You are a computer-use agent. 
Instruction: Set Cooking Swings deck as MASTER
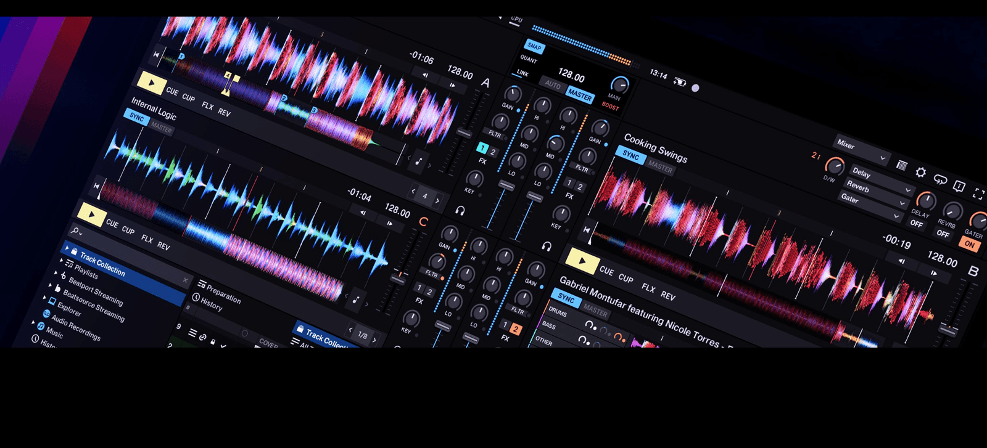point(660,167)
